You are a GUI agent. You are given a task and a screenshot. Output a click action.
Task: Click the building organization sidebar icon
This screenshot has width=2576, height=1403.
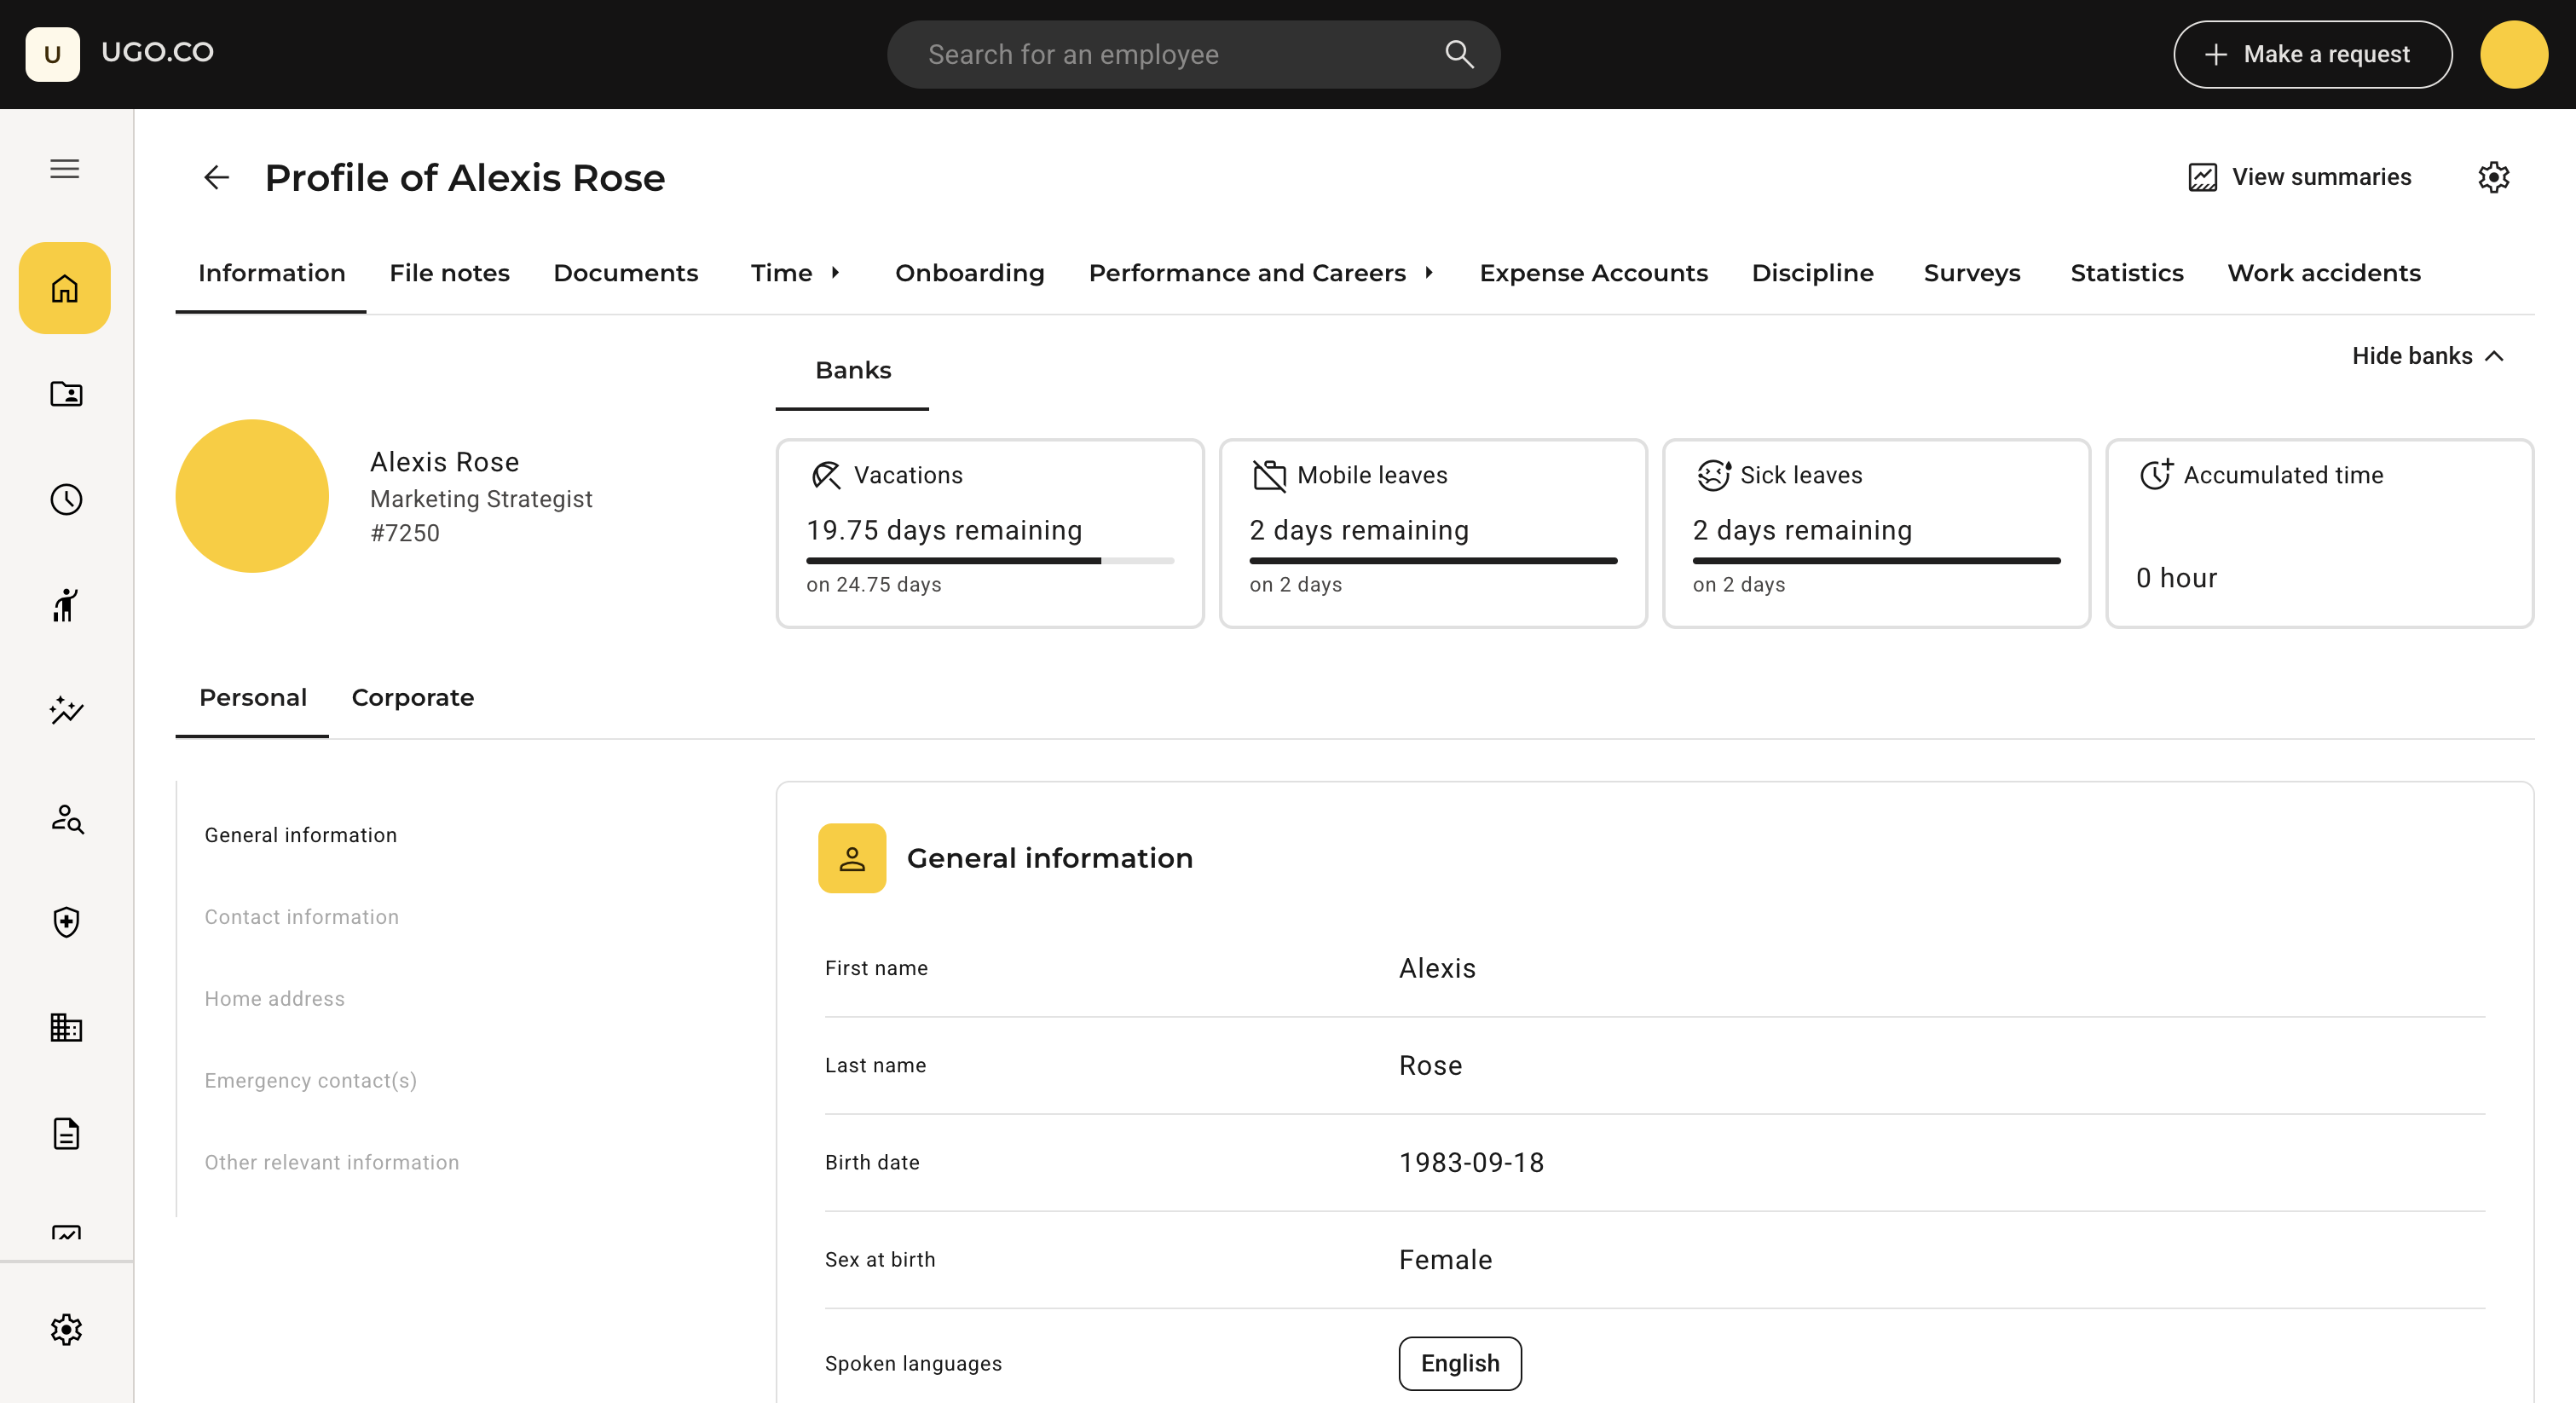66,1027
